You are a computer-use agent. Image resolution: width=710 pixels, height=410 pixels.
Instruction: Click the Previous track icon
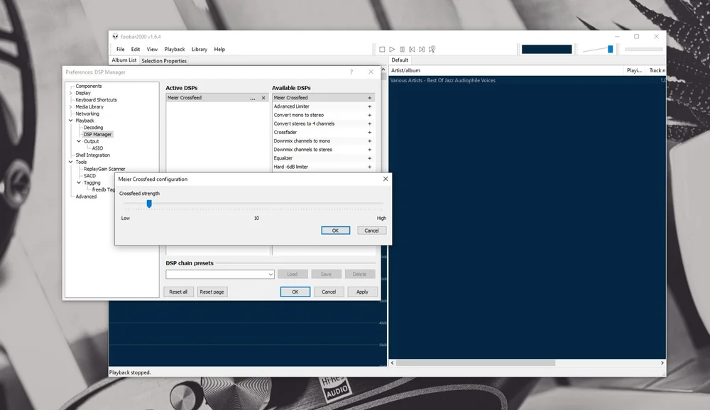pyautogui.click(x=412, y=50)
